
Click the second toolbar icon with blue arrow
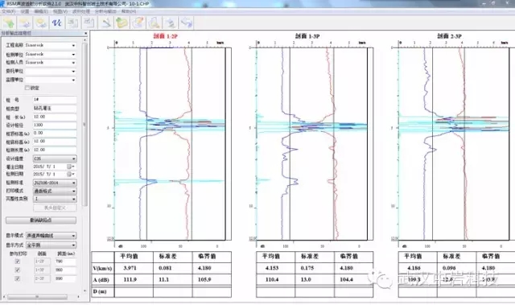25,23
